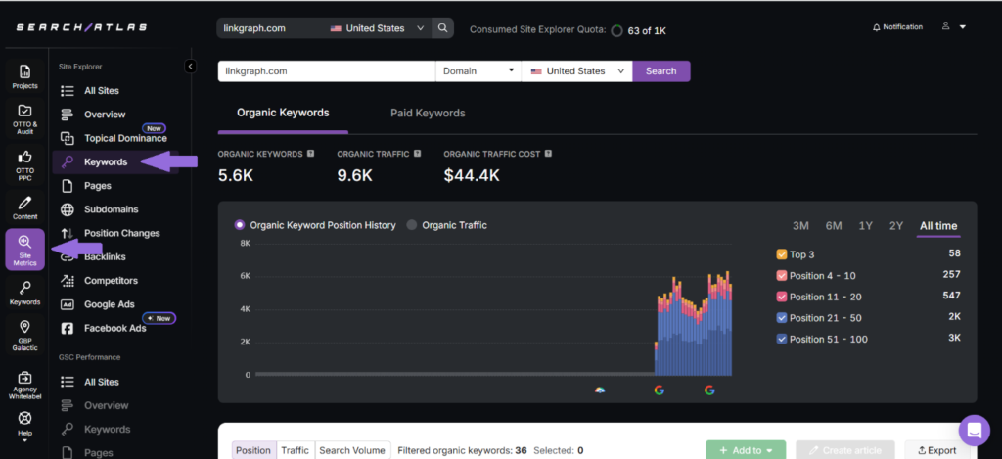This screenshot has height=459, width=1002.
Task: Open OTTO PPC section
Action: 24,165
